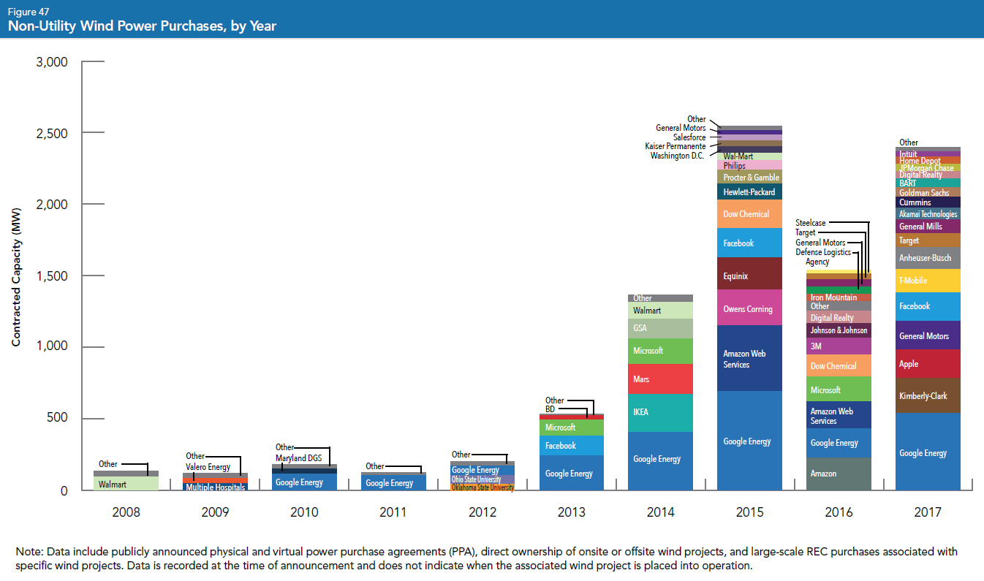This screenshot has height=581, width=984.
Task: Select the Equinix segment
Action: pyautogui.click(x=749, y=273)
